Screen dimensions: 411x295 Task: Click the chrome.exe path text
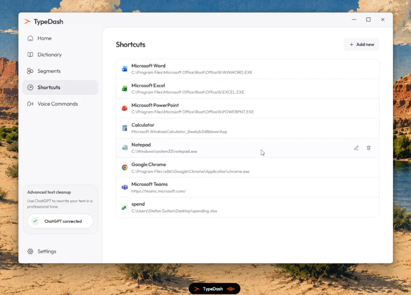190,172
